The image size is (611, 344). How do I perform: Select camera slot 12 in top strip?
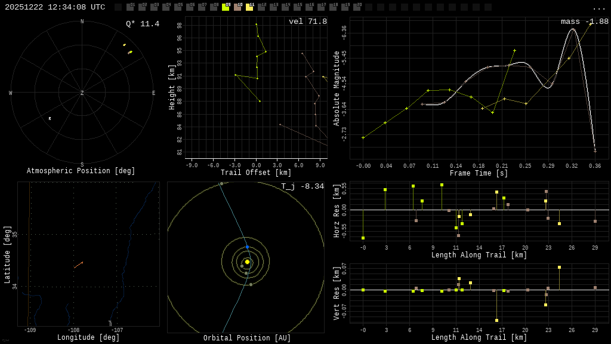pyautogui.click(x=261, y=7)
